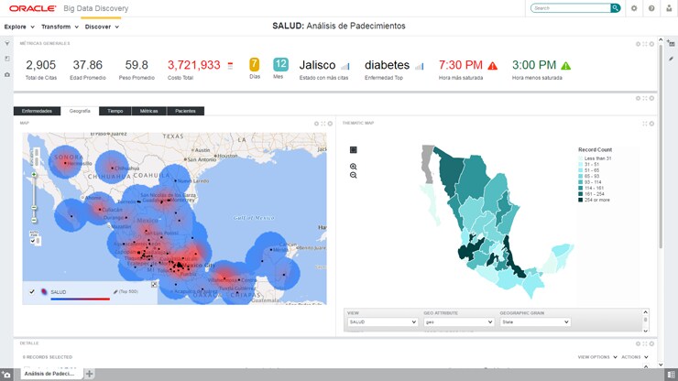Zoom out on the thematic map

click(x=354, y=175)
